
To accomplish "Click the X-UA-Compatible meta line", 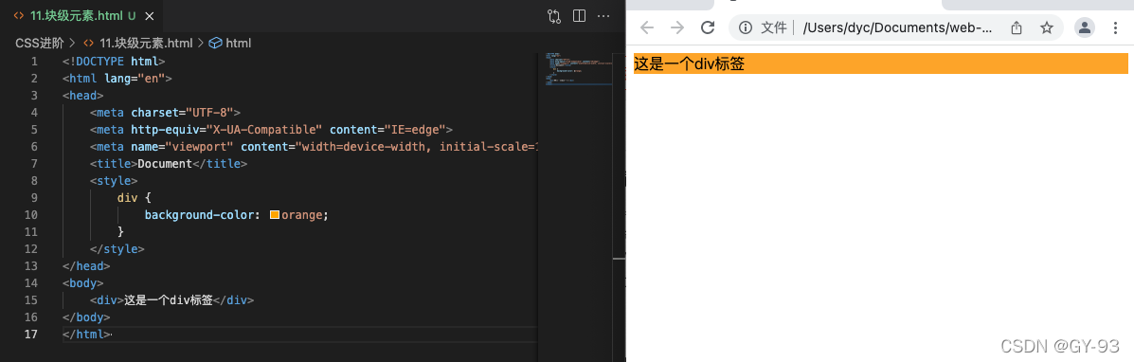I will (271, 130).
